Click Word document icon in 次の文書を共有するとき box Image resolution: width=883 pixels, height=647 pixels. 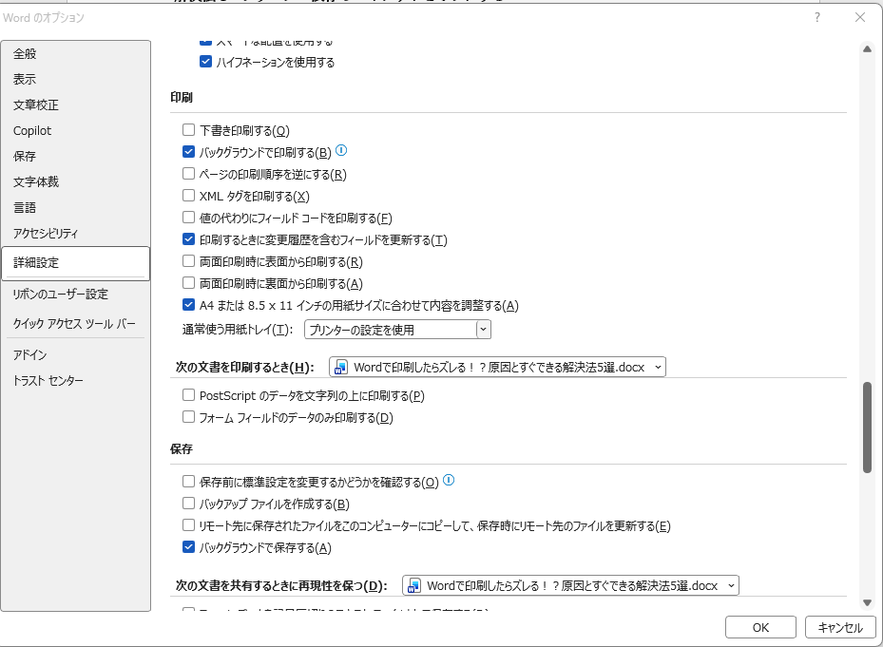pos(414,585)
